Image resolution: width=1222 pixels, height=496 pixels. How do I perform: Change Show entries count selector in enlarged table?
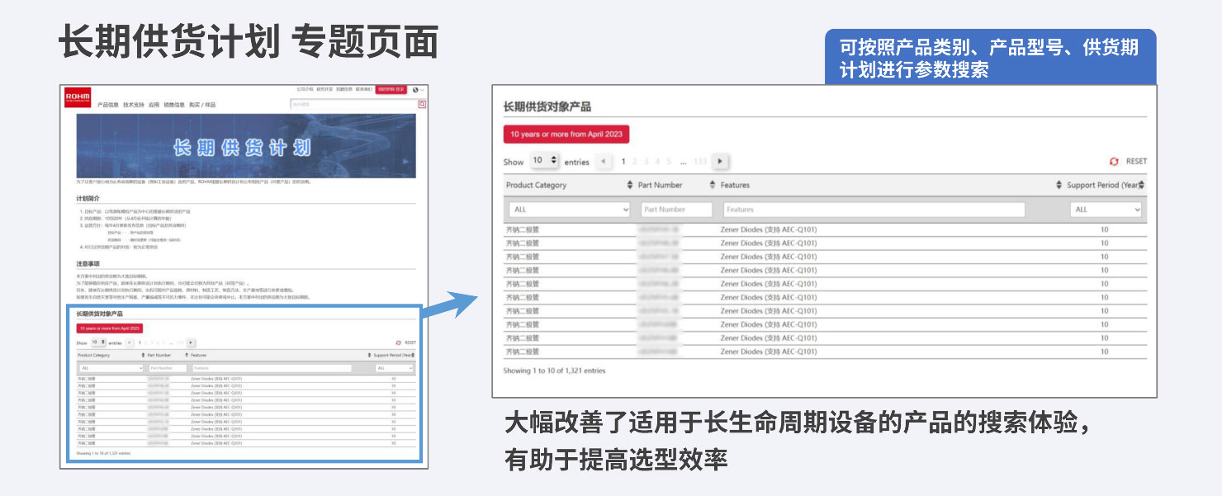pyautogui.click(x=545, y=161)
